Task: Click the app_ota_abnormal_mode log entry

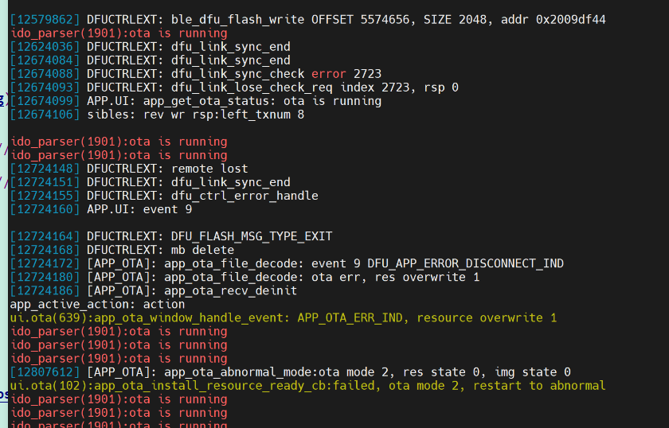Action: coord(290,372)
